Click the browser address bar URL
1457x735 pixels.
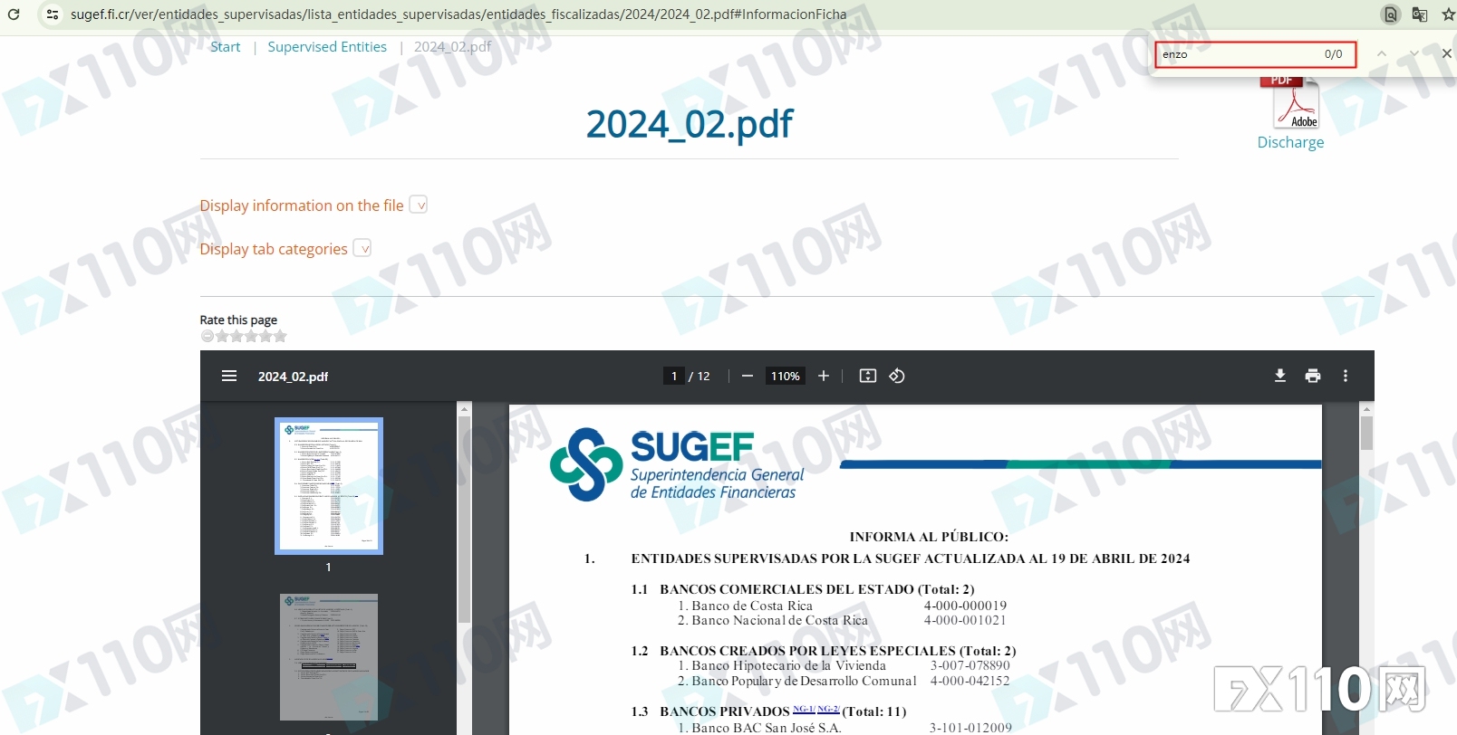tap(458, 14)
